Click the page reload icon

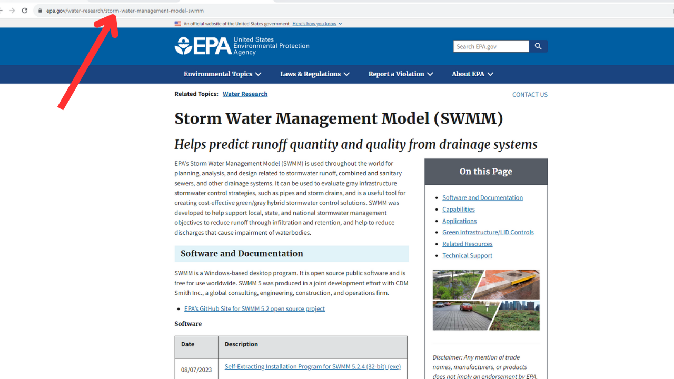tap(25, 10)
